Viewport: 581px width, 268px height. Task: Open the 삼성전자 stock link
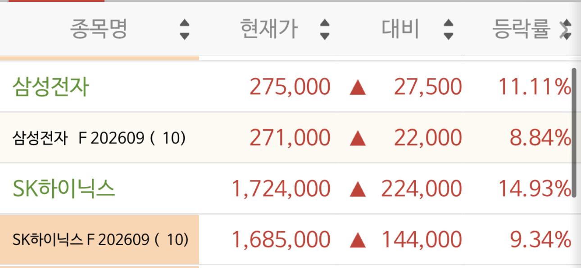pyautogui.click(x=50, y=87)
